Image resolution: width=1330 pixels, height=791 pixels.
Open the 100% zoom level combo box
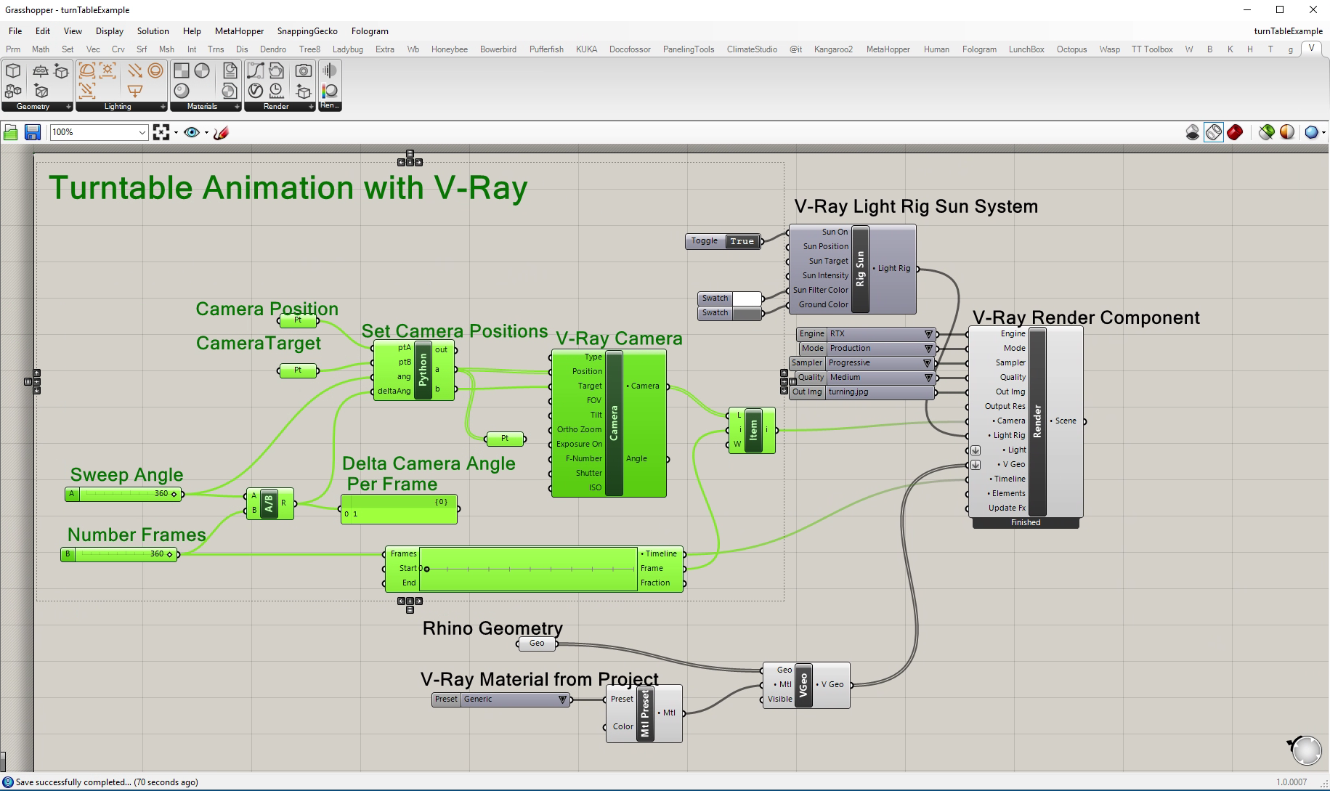(99, 132)
